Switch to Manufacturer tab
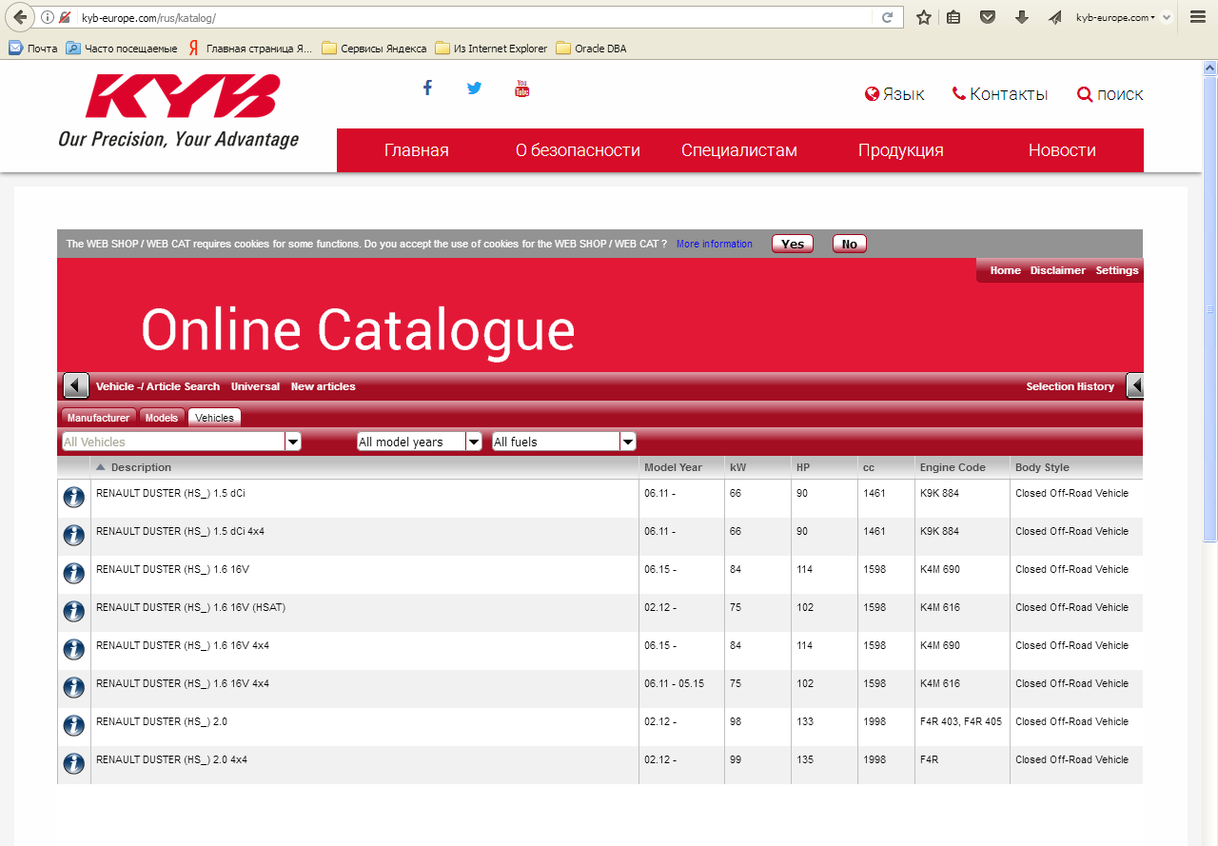This screenshot has height=846, width=1218. (x=98, y=418)
